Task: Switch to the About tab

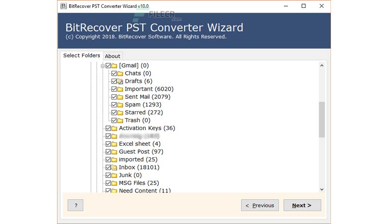Action: (x=113, y=56)
